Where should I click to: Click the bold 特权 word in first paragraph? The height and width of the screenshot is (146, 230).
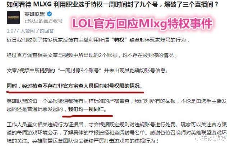click(x=119, y=40)
